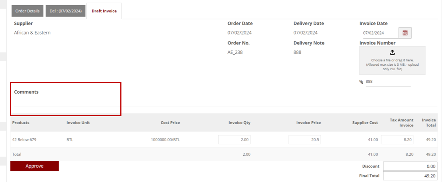Viewport: 442px width, 183px height.
Task: Select the 42 Below 679 product row
Action: coord(24,140)
